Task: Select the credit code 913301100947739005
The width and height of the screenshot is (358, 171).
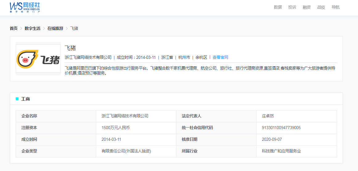Action: (281, 128)
